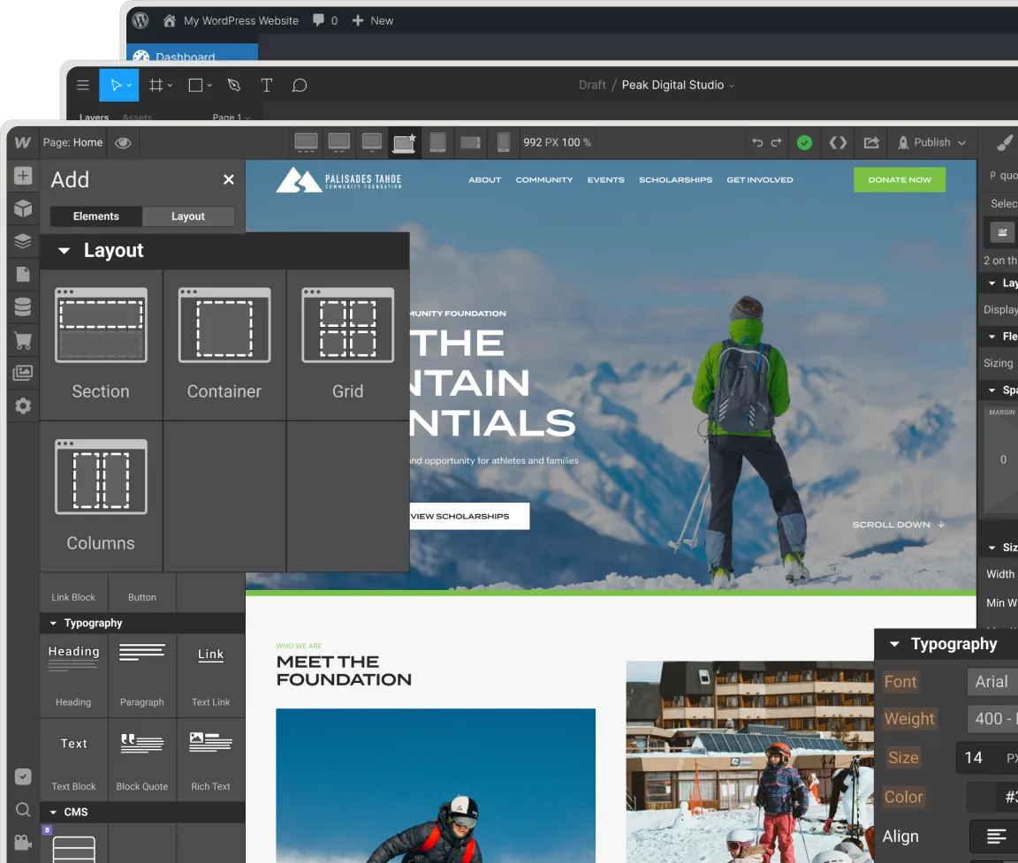
Task: Select Comment tool in Peak Digital Studio window
Action: tap(300, 86)
